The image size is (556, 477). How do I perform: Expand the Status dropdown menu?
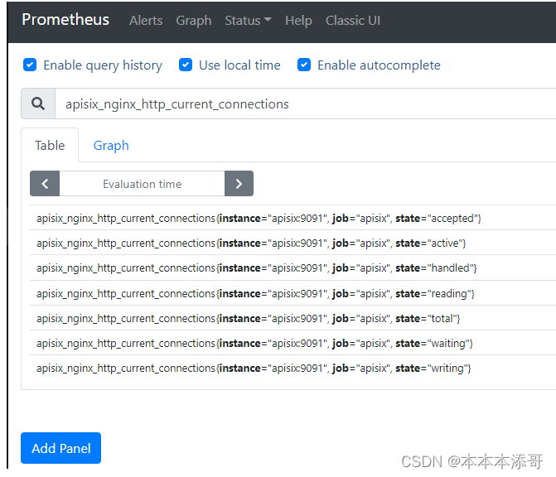pos(248,21)
